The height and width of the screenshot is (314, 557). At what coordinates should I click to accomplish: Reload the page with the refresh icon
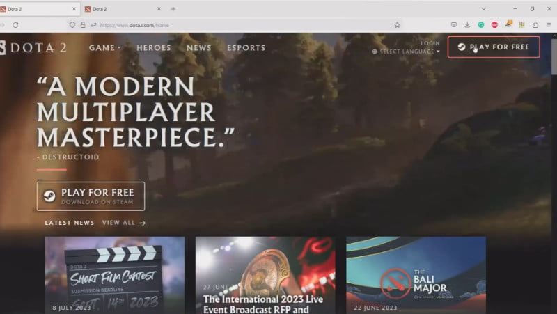[15, 25]
